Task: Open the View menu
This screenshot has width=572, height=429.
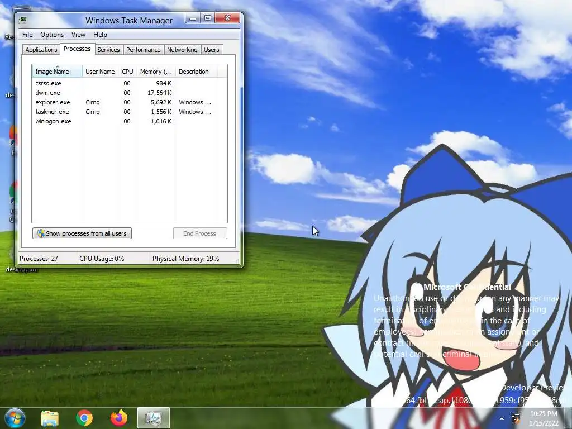Action: point(78,35)
